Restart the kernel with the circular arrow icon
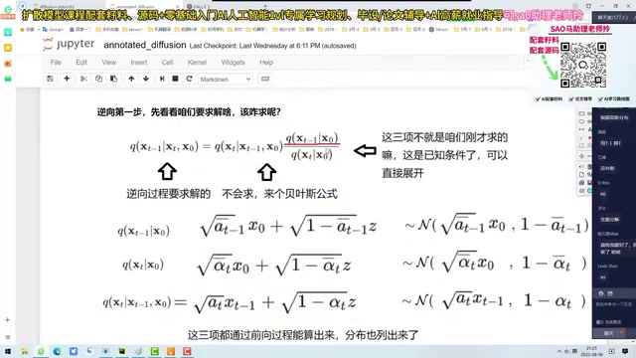This screenshot has width=636, height=358. [189, 79]
